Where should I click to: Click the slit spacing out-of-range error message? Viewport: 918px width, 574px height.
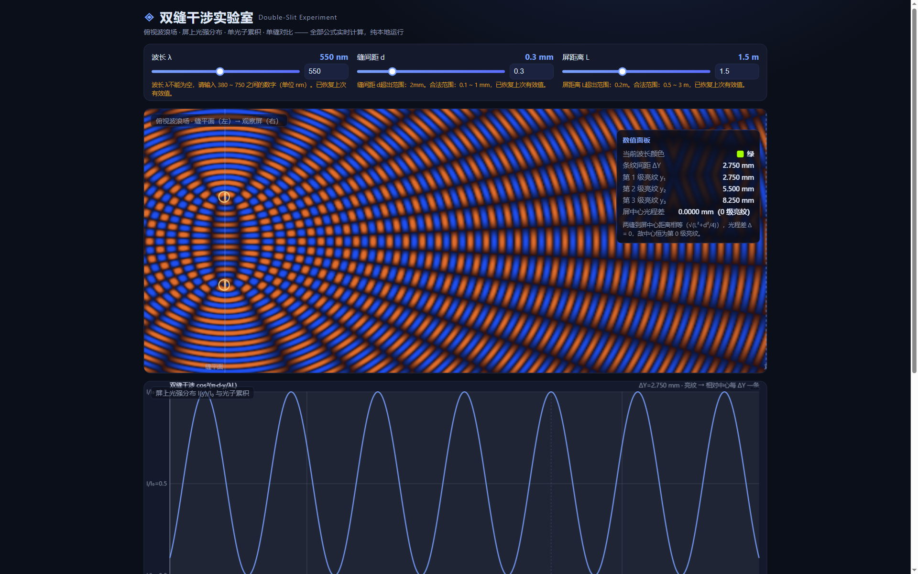(452, 85)
